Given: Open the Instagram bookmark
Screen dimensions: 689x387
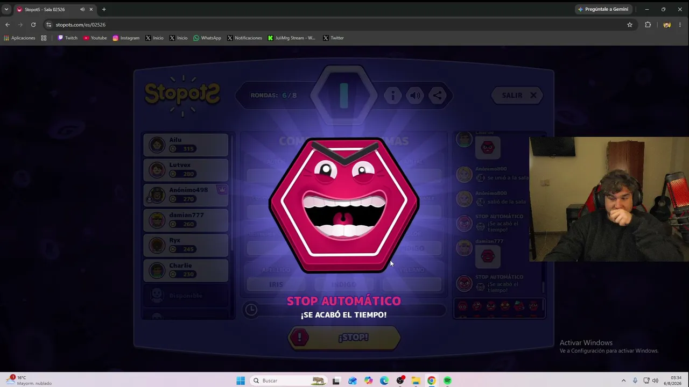Looking at the screenshot, I should 126,38.
